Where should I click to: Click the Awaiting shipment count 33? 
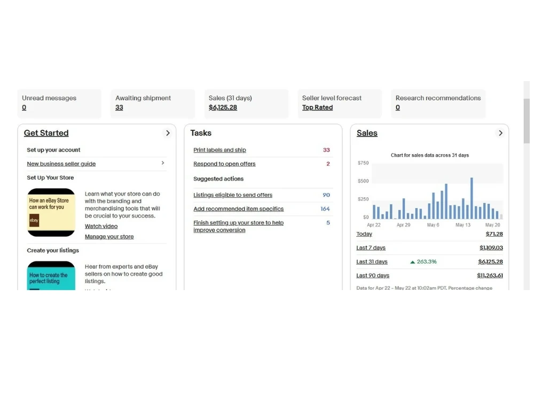coord(119,108)
